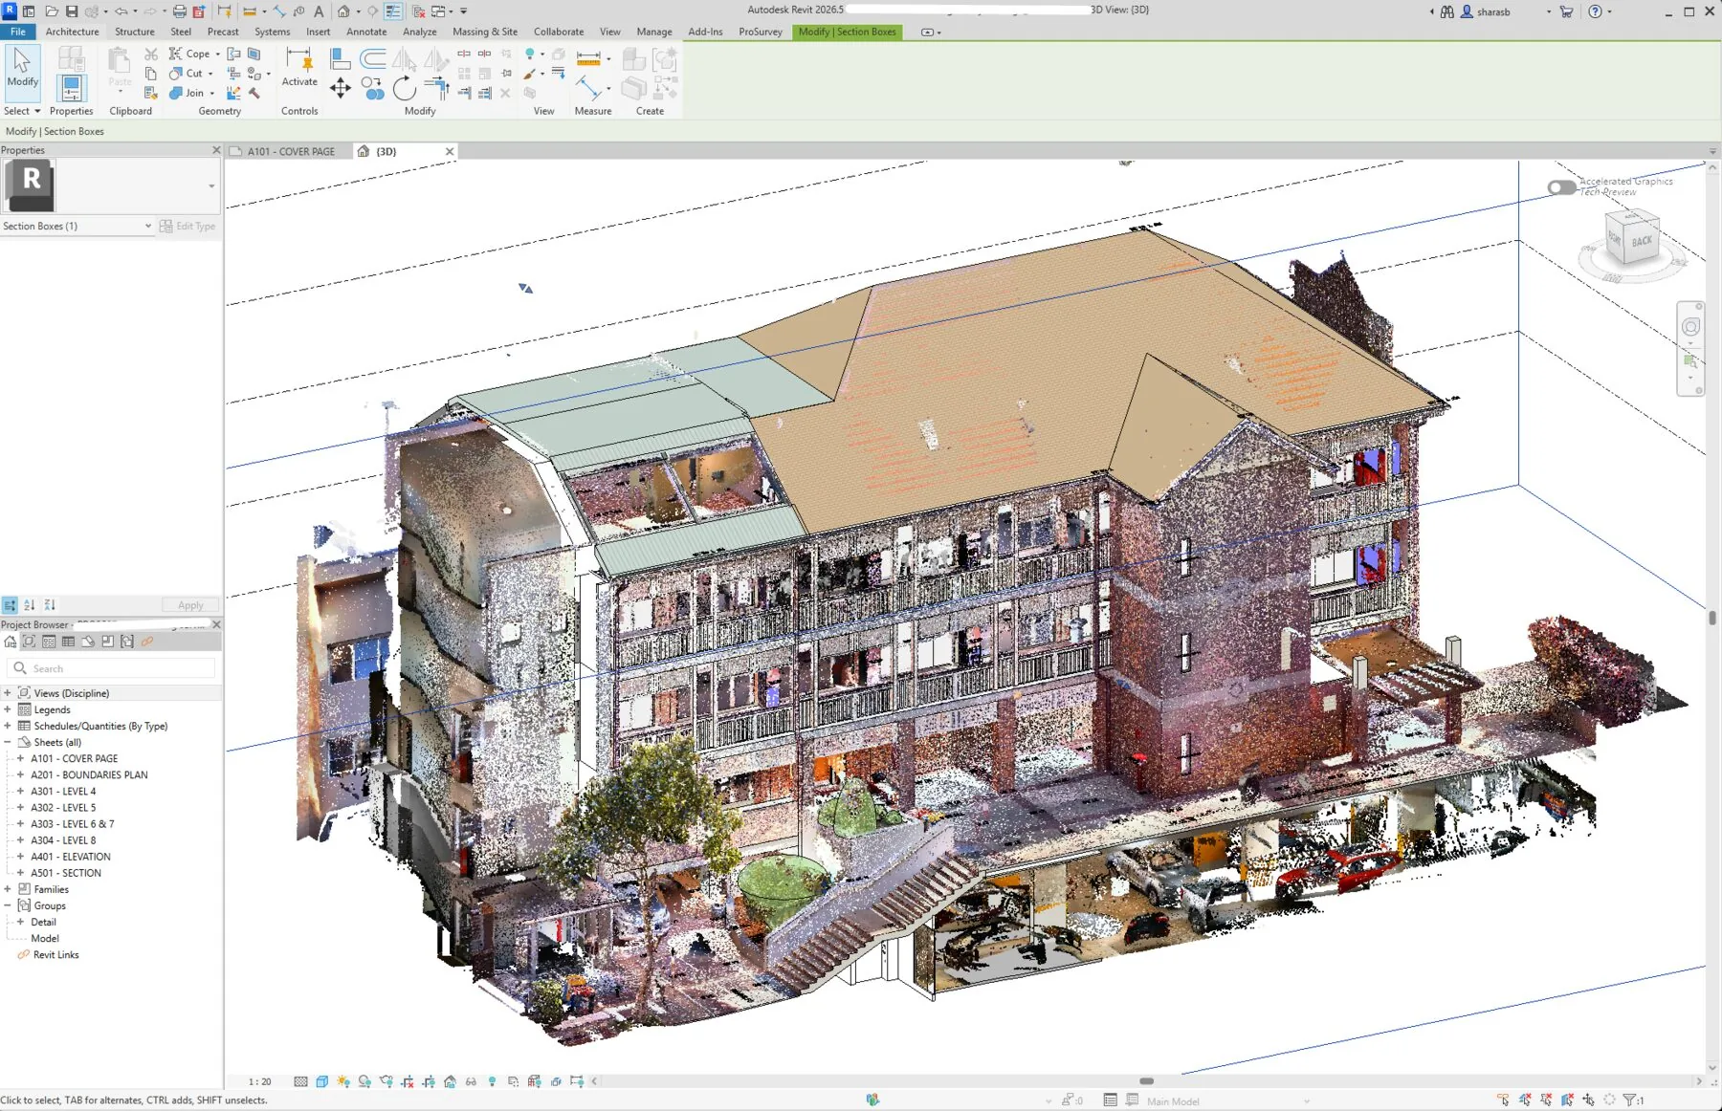The height and width of the screenshot is (1111, 1722).
Task: Click the Align tool icon
Action: pos(340,59)
